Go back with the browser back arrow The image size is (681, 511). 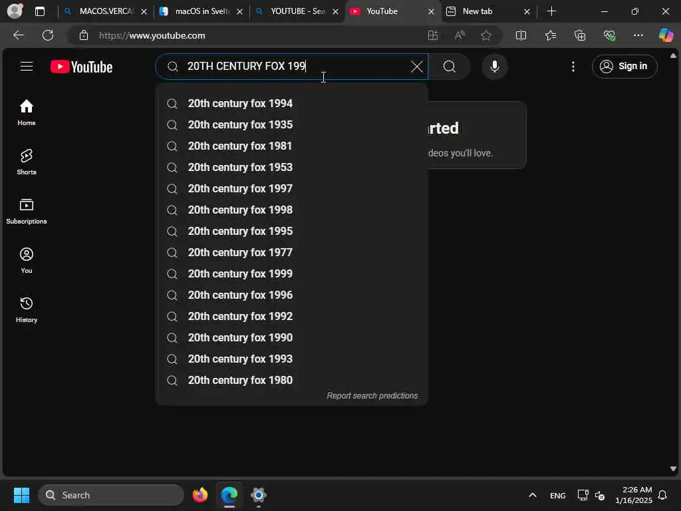18,35
